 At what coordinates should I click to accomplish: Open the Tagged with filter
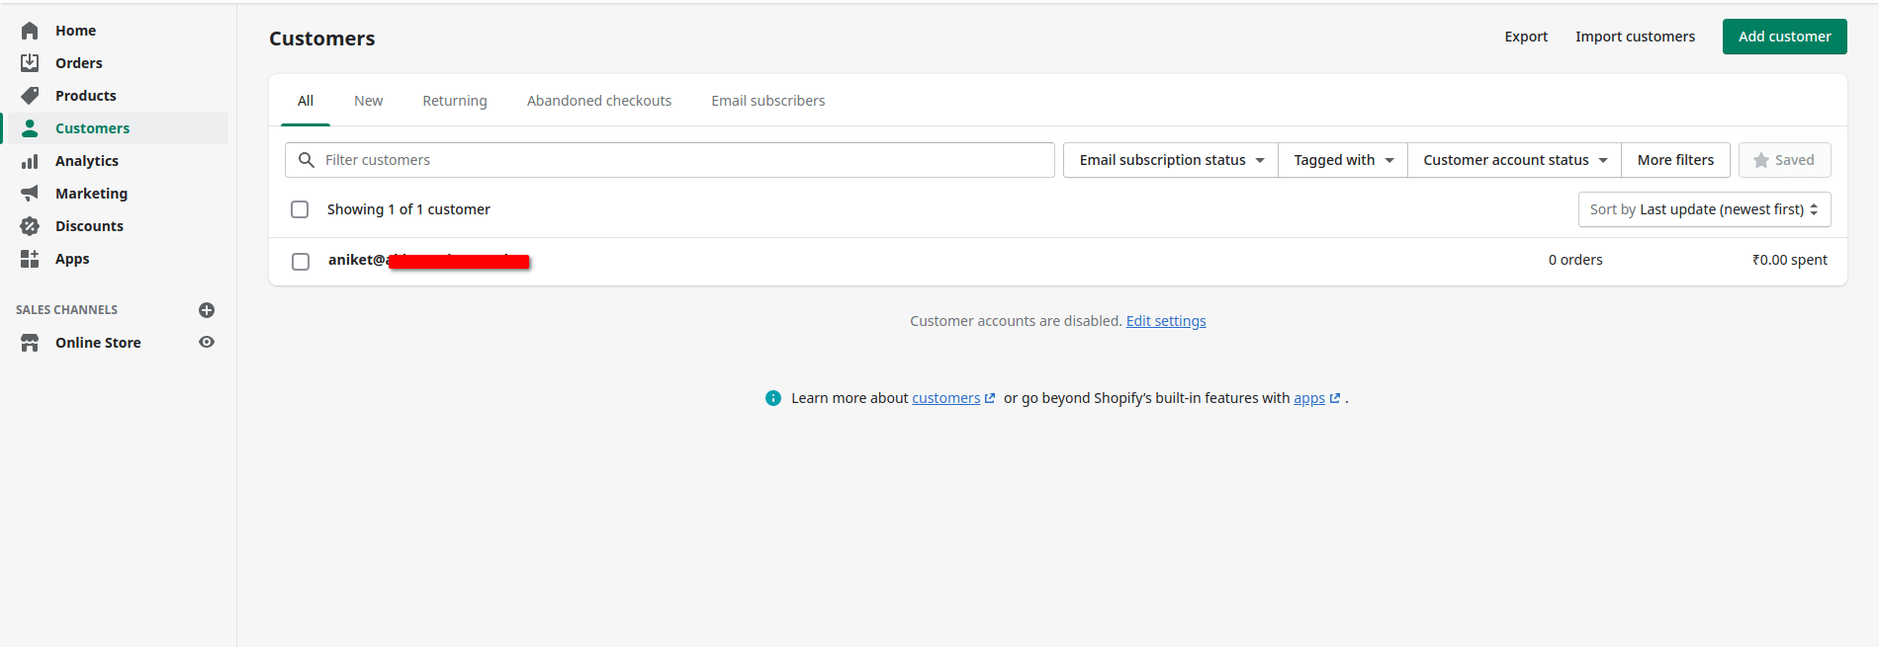[x=1343, y=160]
